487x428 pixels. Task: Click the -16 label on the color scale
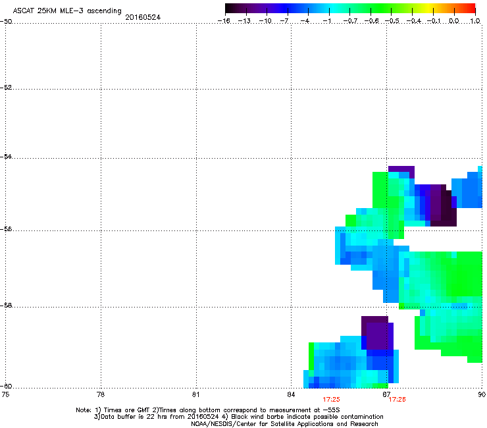click(x=224, y=21)
